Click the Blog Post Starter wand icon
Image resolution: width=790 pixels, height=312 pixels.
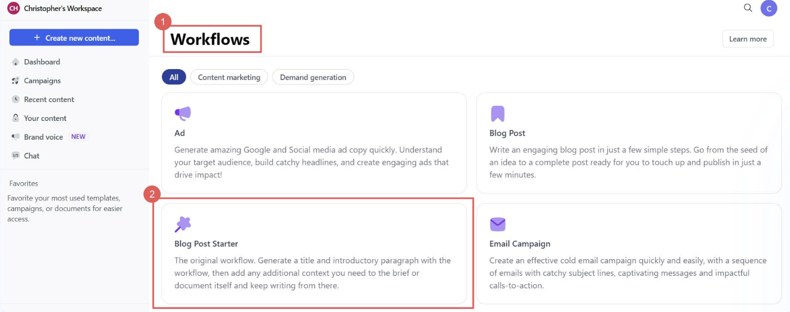[183, 224]
